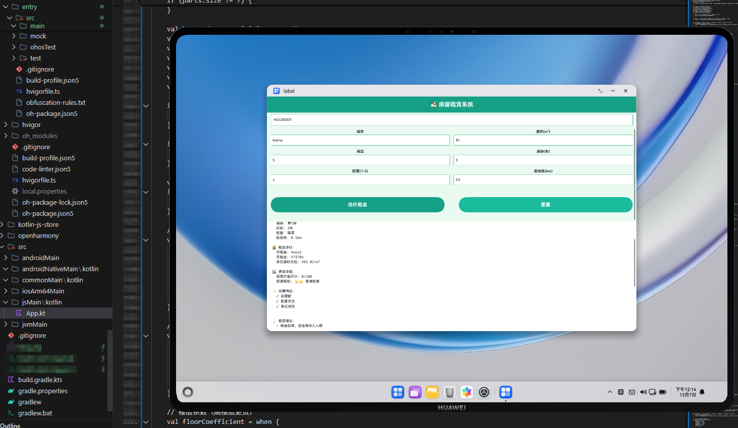Screen dimensions: 738x428
Task: Expand the oh_modules folder
Action: 6,136
